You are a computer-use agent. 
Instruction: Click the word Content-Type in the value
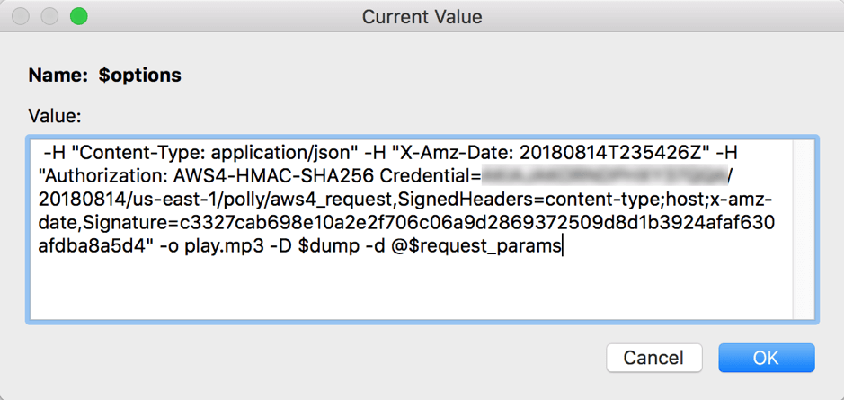tap(142, 153)
